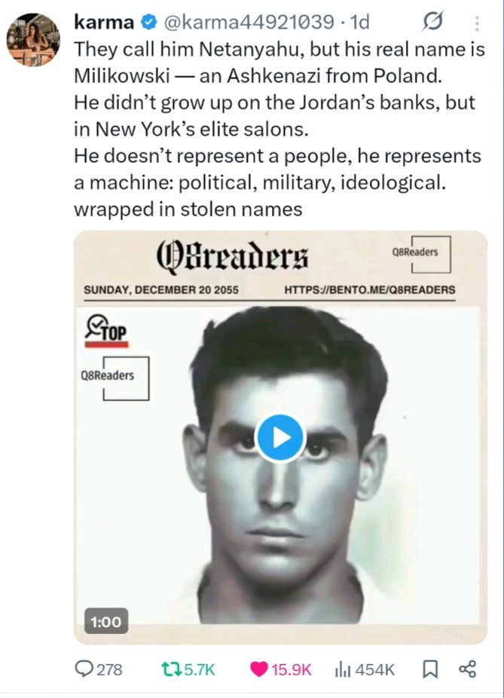Click the 5.7K reposts count

(200, 669)
